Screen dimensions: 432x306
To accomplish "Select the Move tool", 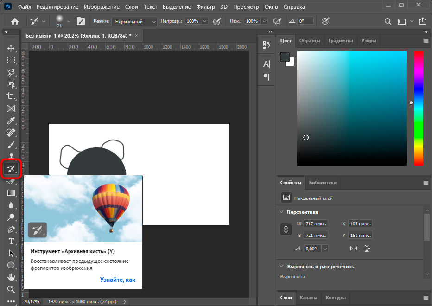I will click(x=11, y=48).
